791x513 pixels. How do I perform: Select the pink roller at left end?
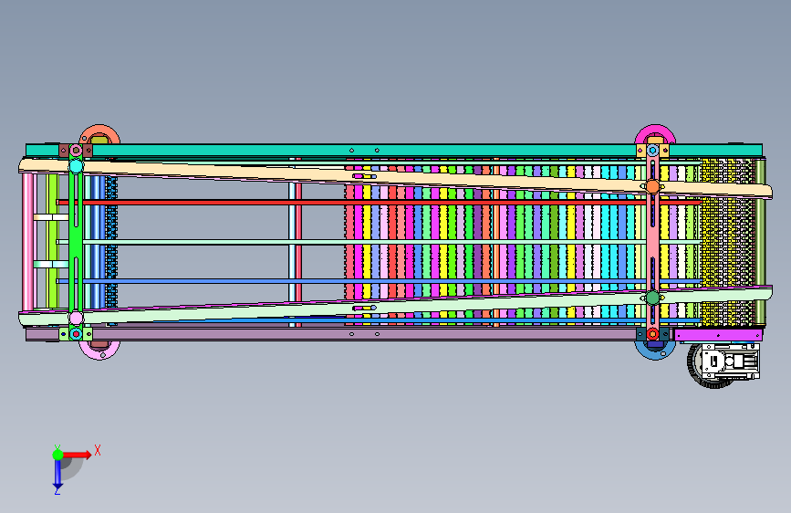point(27,243)
